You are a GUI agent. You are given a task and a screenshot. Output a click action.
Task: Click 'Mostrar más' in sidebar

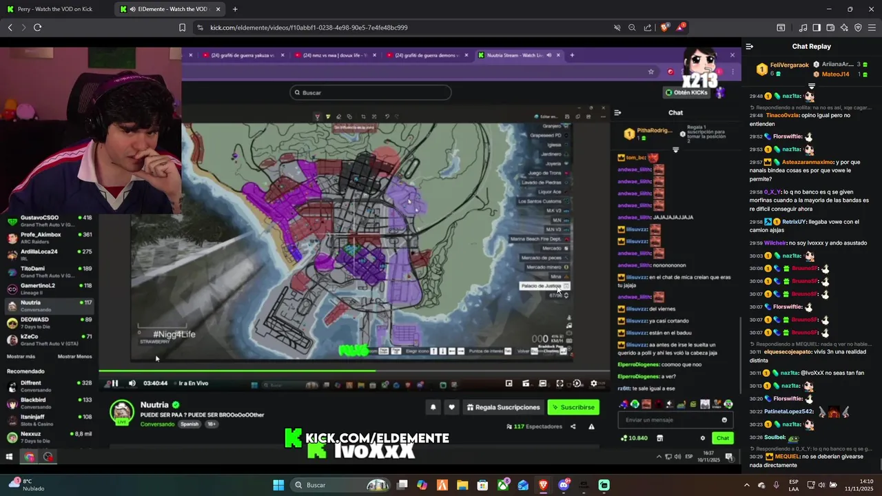[x=21, y=356]
